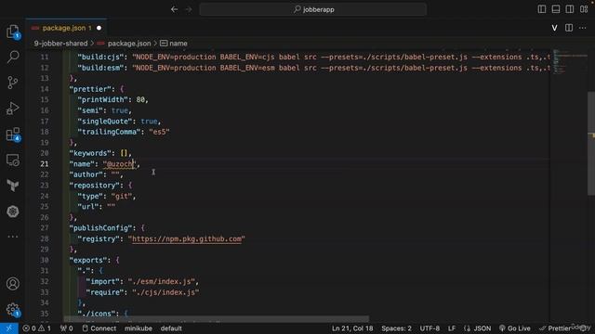Select the package.json editor tab
Image resolution: width=595 pixels, height=334 pixels.
[x=66, y=28]
